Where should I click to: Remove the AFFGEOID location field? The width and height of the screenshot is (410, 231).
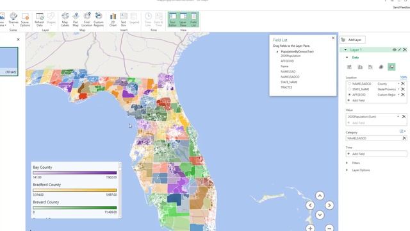tap(403, 94)
